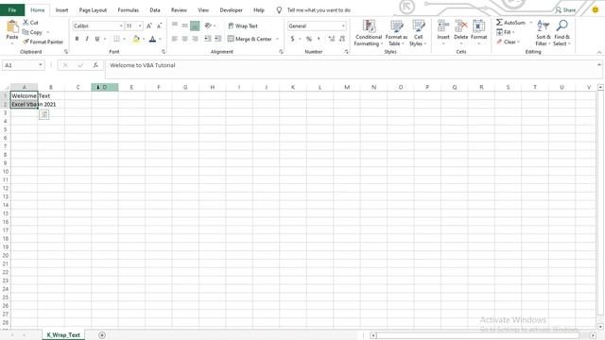Viewport: 605px width, 340px height.
Task: Open Conditional Formatting
Action: [x=369, y=33]
